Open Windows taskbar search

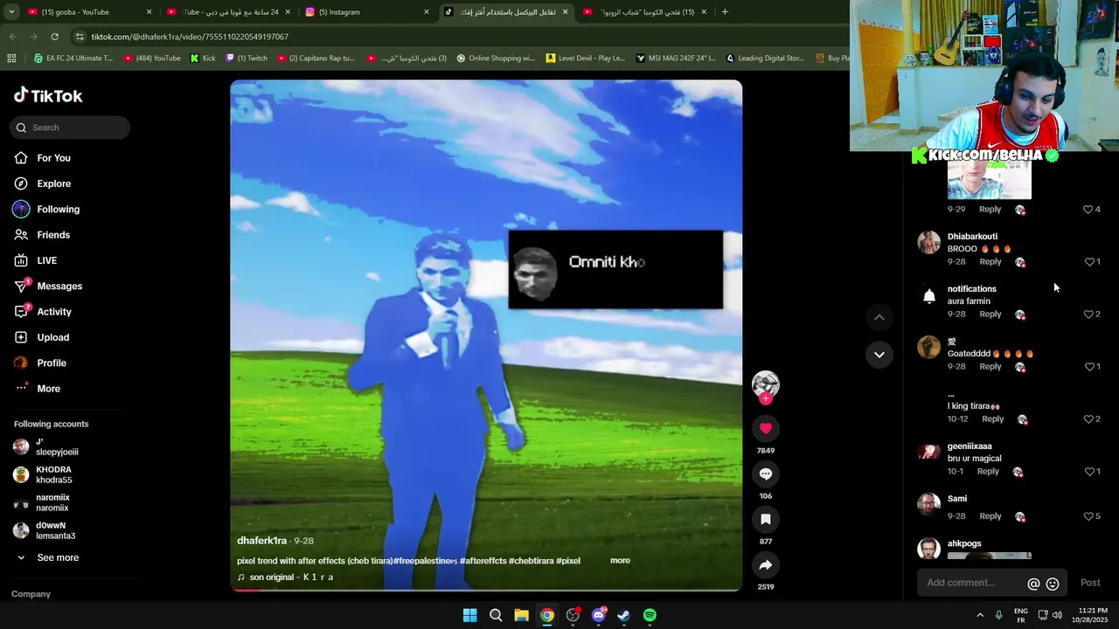(496, 615)
